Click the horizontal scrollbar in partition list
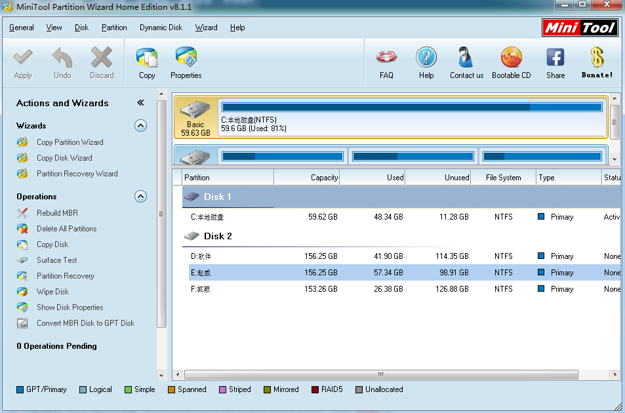The image size is (625, 413). click(x=381, y=374)
